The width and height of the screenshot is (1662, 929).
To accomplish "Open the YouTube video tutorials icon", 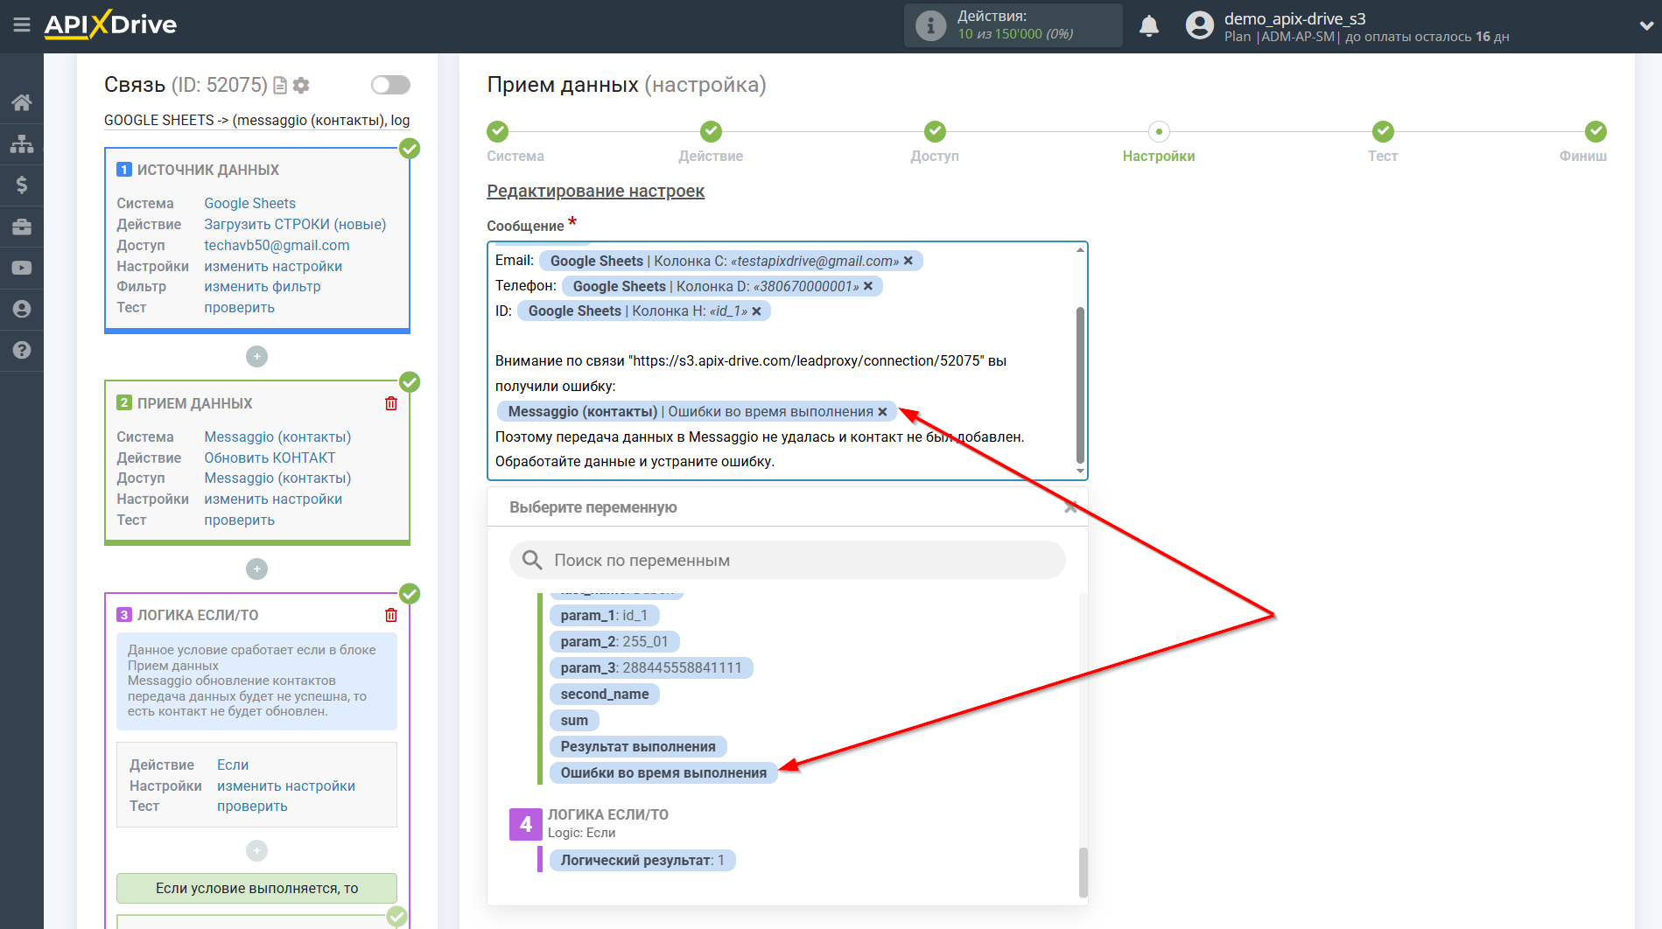I will click(x=22, y=268).
